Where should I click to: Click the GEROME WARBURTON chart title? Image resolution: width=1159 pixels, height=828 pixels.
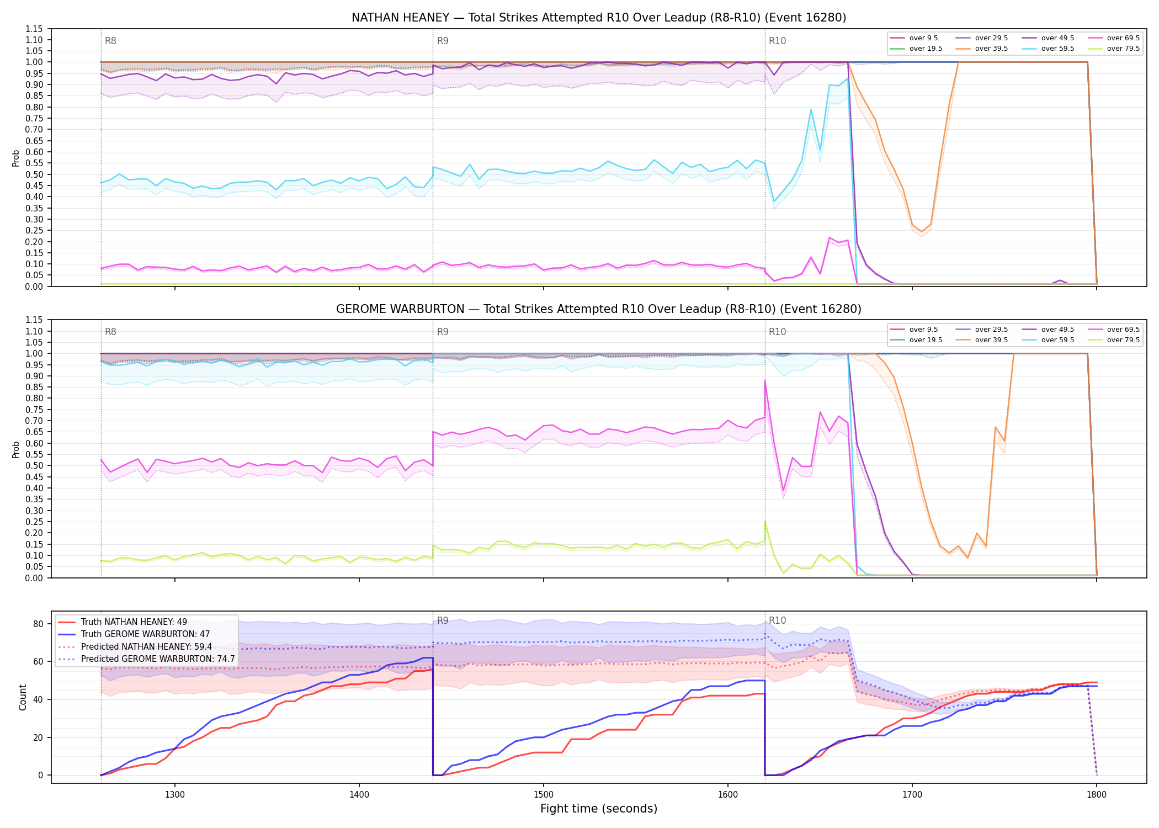click(599, 309)
